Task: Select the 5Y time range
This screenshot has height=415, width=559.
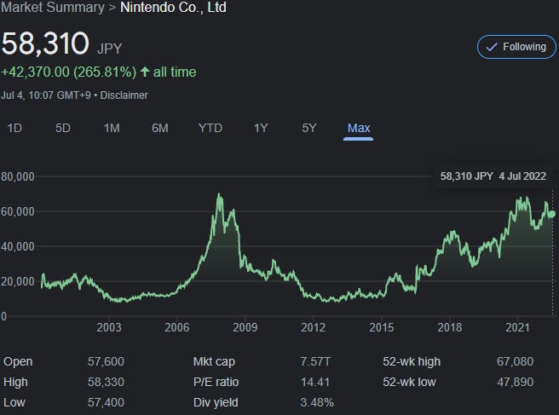Action: point(309,128)
